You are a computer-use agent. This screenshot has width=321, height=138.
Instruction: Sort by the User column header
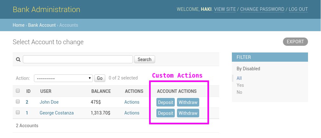tap(46, 91)
